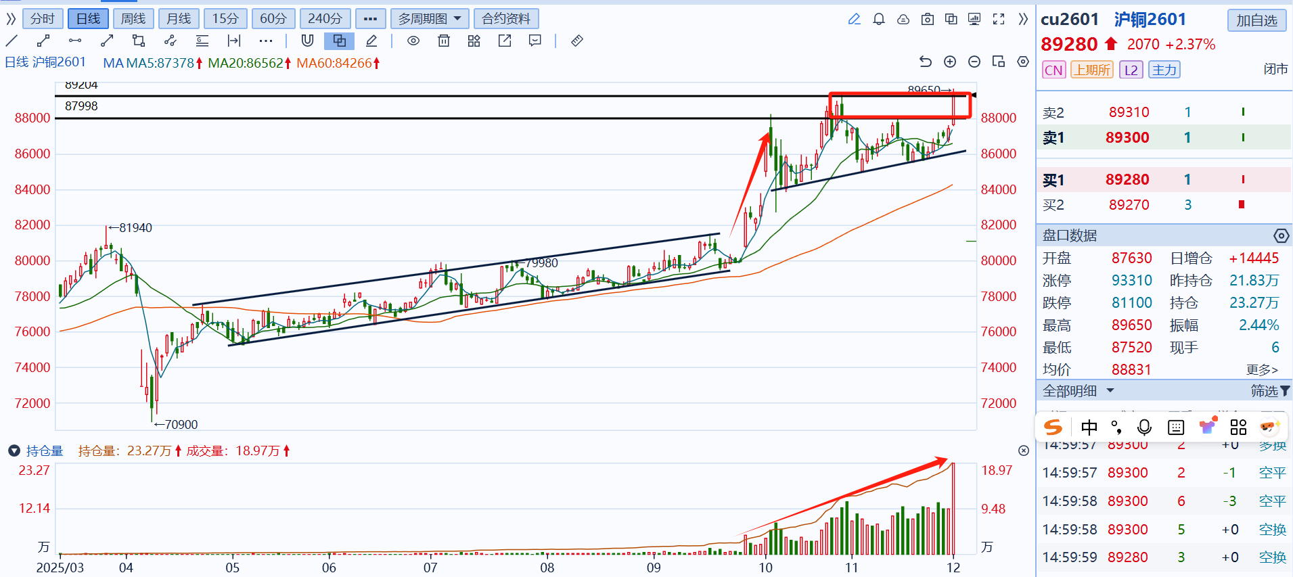Select the ruler measurement tool
The width and height of the screenshot is (1293, 577).
(576, 41)
